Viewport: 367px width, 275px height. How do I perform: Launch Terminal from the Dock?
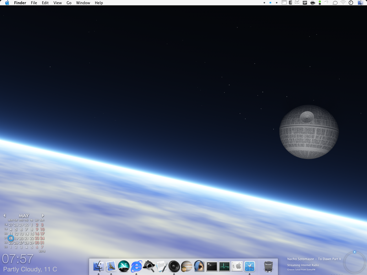212,266
